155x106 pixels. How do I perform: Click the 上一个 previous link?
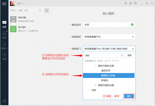point(107,61)
